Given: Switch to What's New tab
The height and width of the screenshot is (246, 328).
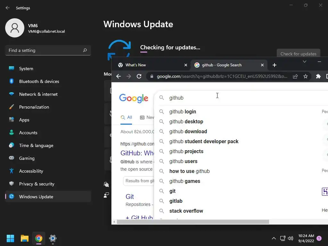Looking at the screenshot, I should [x=151, y=65].
